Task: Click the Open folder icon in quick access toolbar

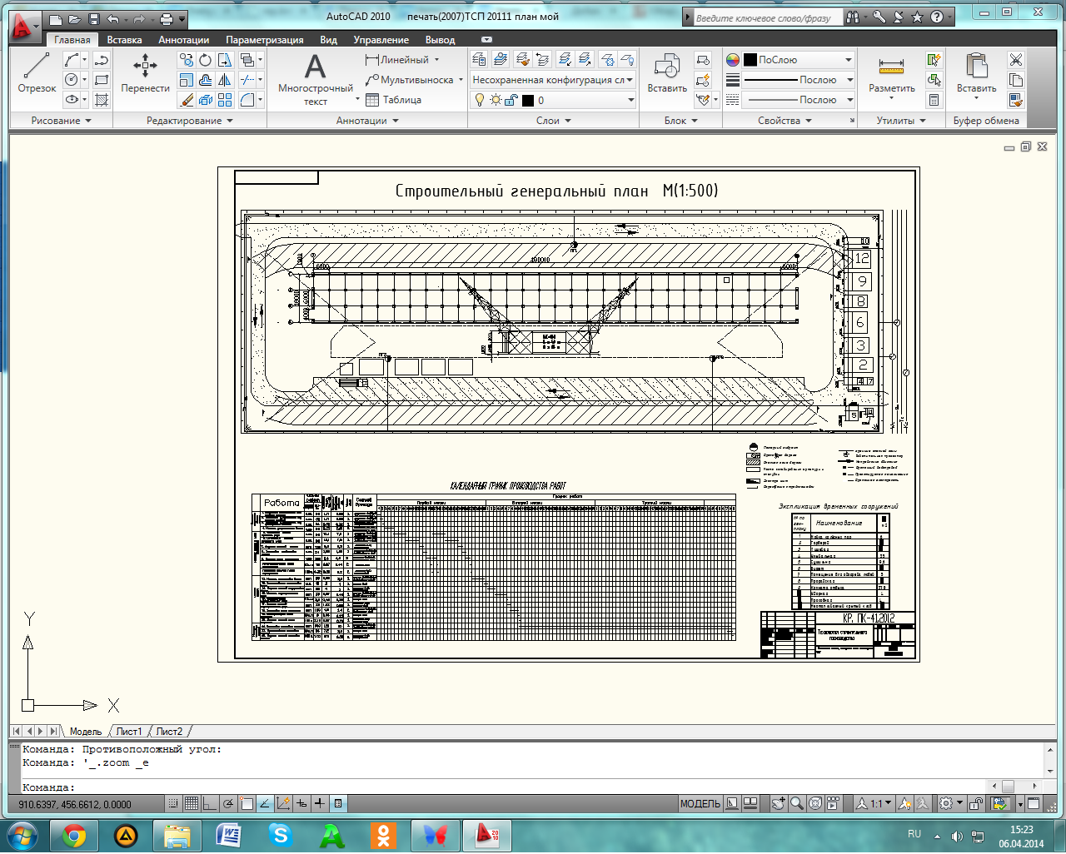Action: 74,19
